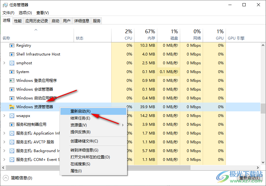266x186 pixels.
Task: Click the smphost gear icon
Action: point(12,63)
